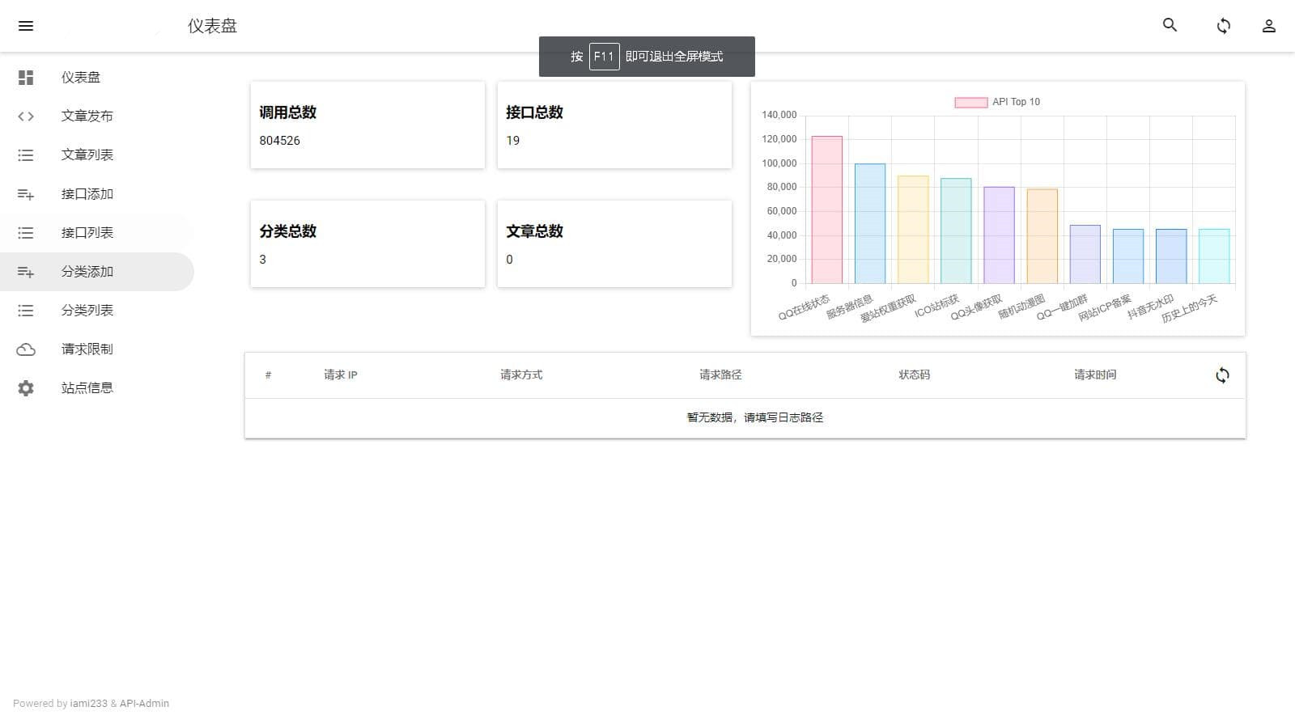This screenshot has width=1295, height=728.
Task: Click the 网站ICP备案 bar
Action: [1128, 256]
